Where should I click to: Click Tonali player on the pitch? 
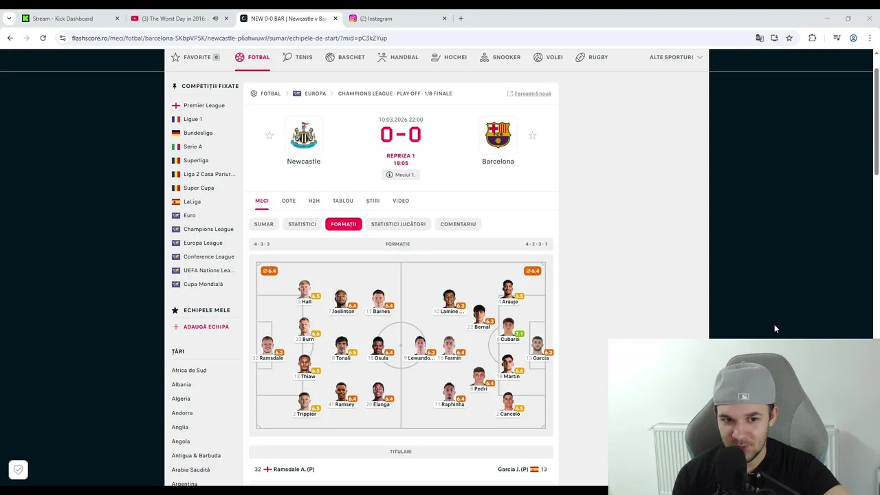[x=342, y=349]
